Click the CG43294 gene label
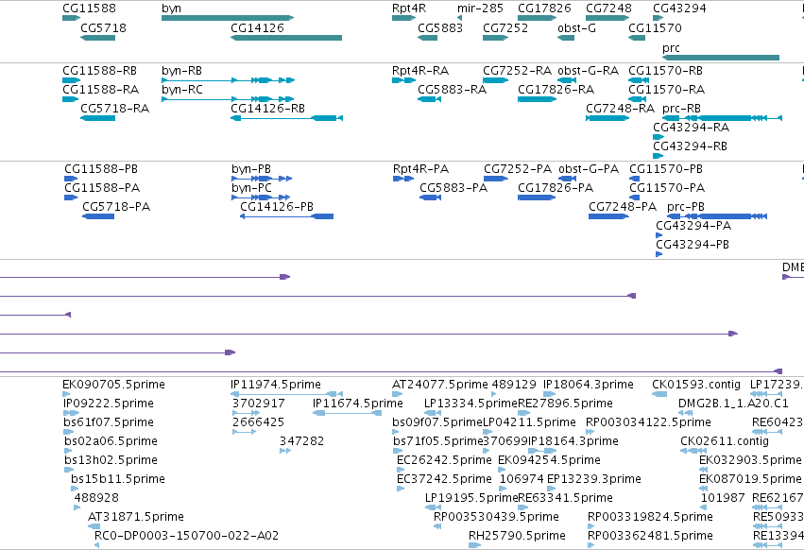 [679, 9]
